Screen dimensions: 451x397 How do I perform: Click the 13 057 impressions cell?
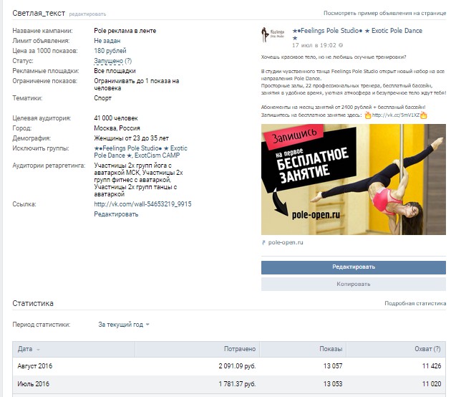click(333, 366)
